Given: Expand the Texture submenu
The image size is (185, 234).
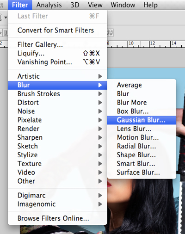Looking at the screenshot, I should pos(57,164).
